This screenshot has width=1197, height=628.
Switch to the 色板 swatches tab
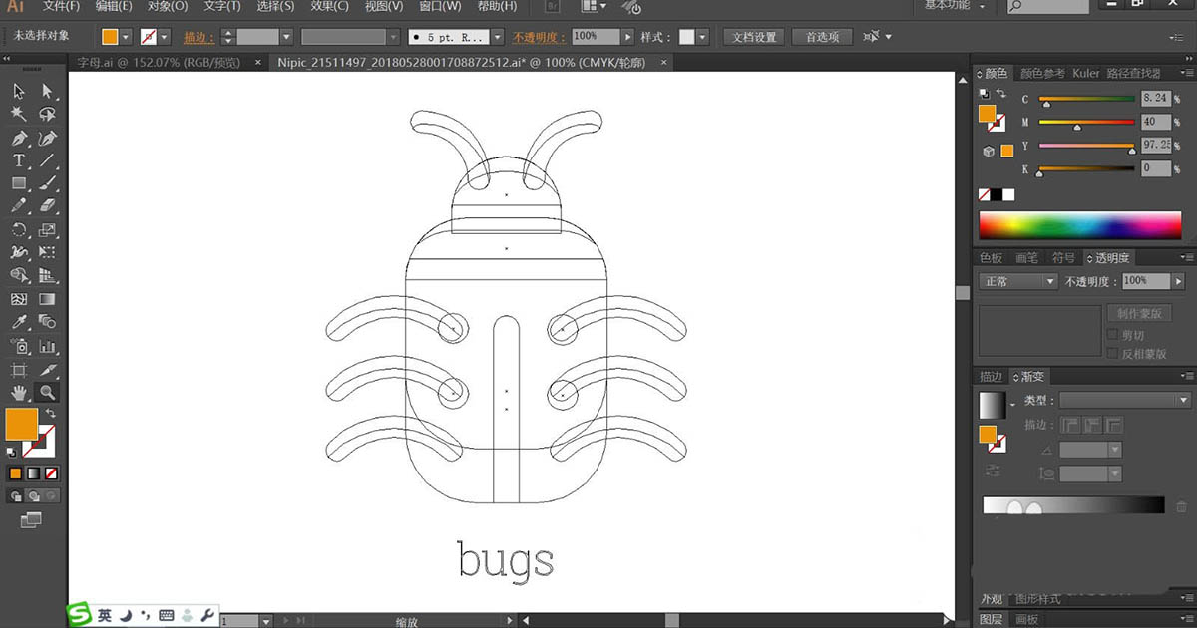(x=991, y=257)
